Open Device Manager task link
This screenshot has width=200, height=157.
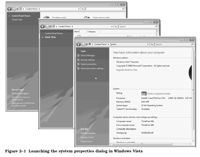(88, 55)
